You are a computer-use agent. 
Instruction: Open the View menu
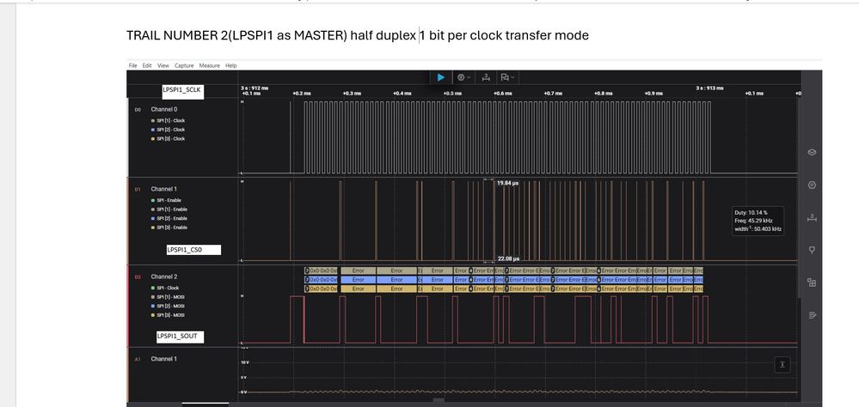click(163, 65)
